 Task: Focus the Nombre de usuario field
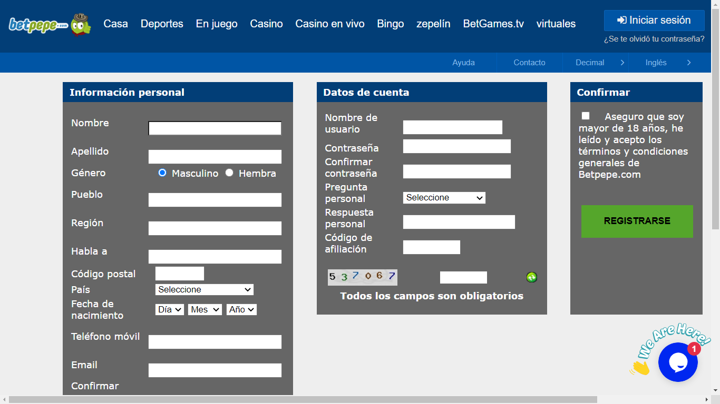coord(452,127)
